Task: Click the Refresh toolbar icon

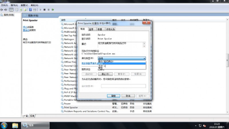Action: pos(21,10)
